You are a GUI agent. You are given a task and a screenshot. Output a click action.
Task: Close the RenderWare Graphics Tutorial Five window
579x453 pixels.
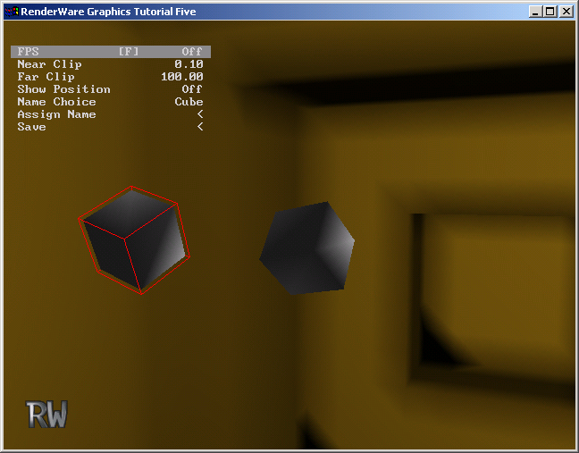pyautogui.click(x=566, y=12)
